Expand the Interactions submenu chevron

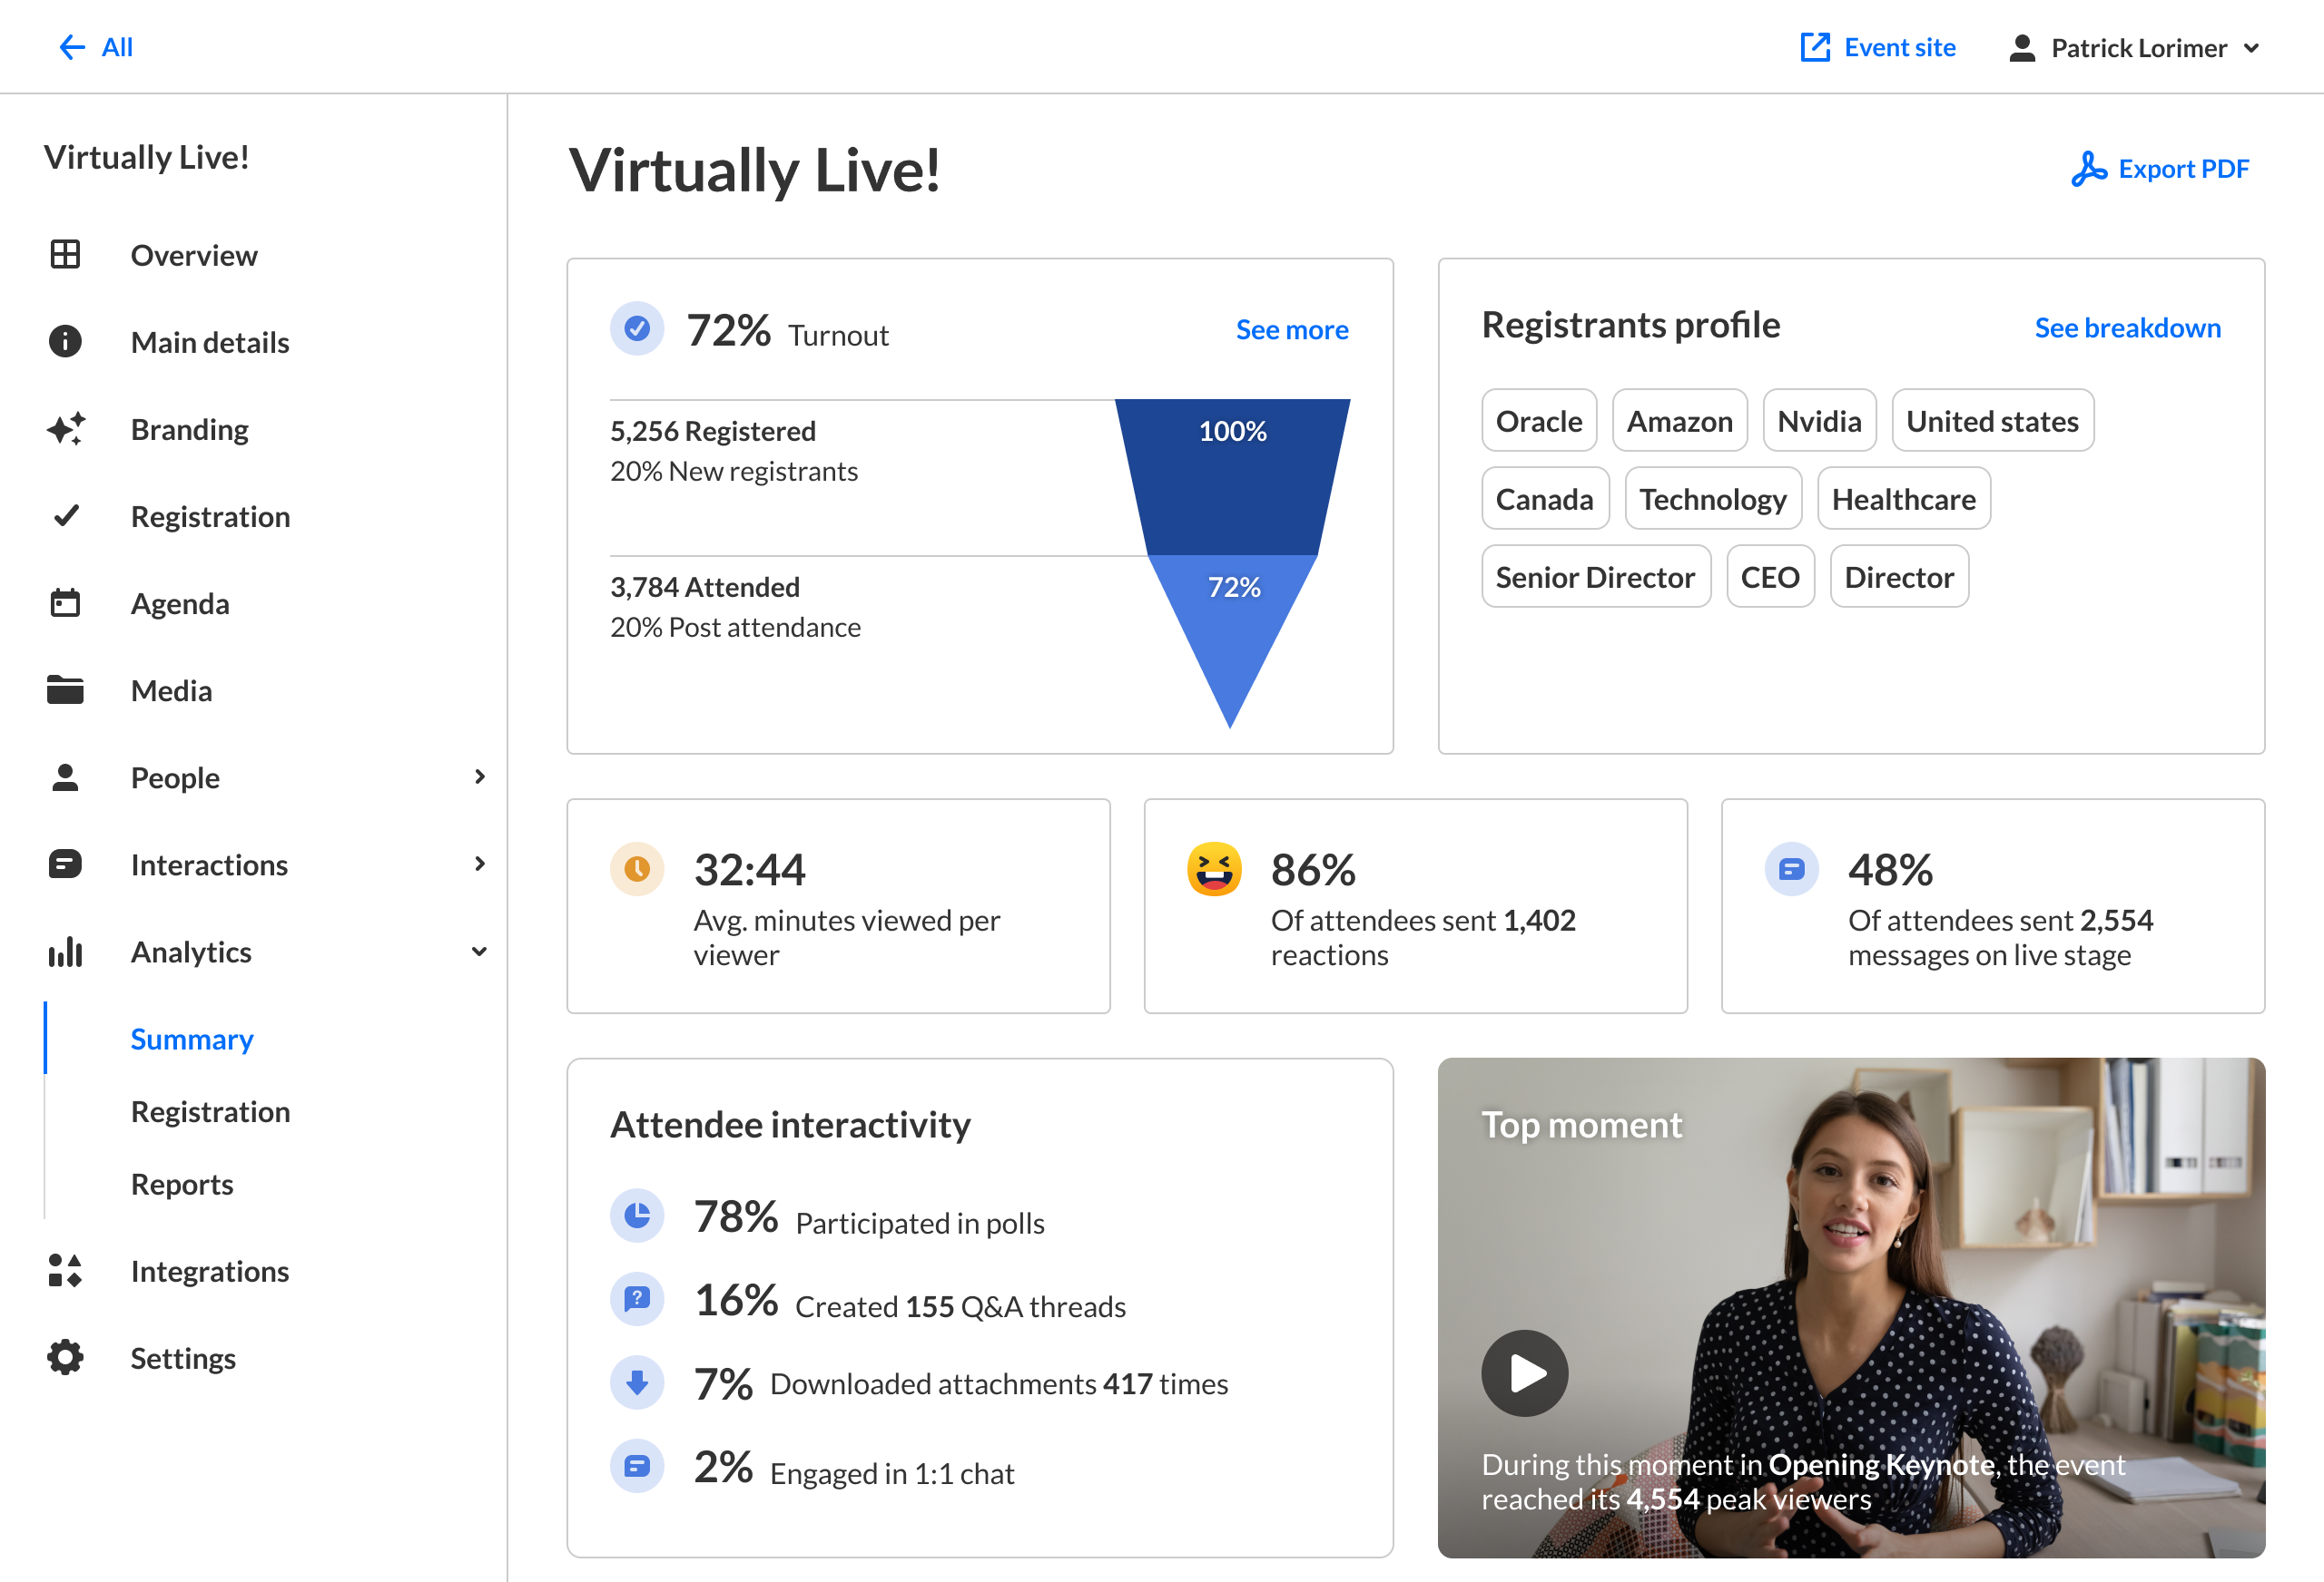(x=480, y=864)
